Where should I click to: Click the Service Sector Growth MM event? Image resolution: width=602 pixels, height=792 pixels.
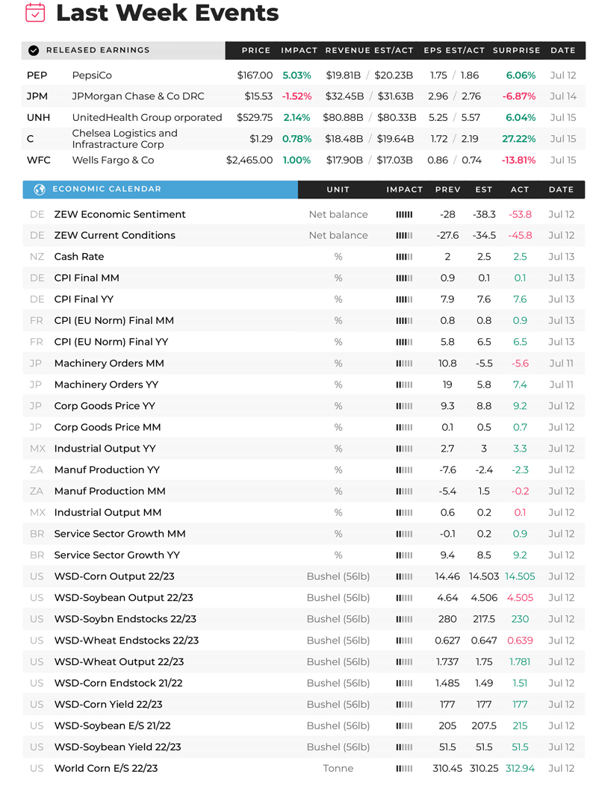[x=120, y=534]
